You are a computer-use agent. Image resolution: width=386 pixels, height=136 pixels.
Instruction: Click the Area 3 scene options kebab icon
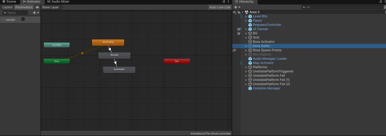tap(385, 12)
